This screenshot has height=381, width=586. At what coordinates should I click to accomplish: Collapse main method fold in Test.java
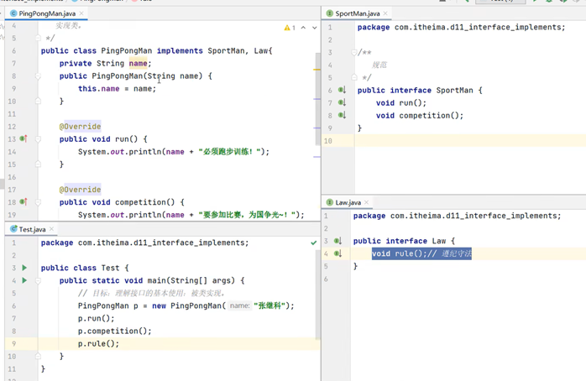pos(38,280)
